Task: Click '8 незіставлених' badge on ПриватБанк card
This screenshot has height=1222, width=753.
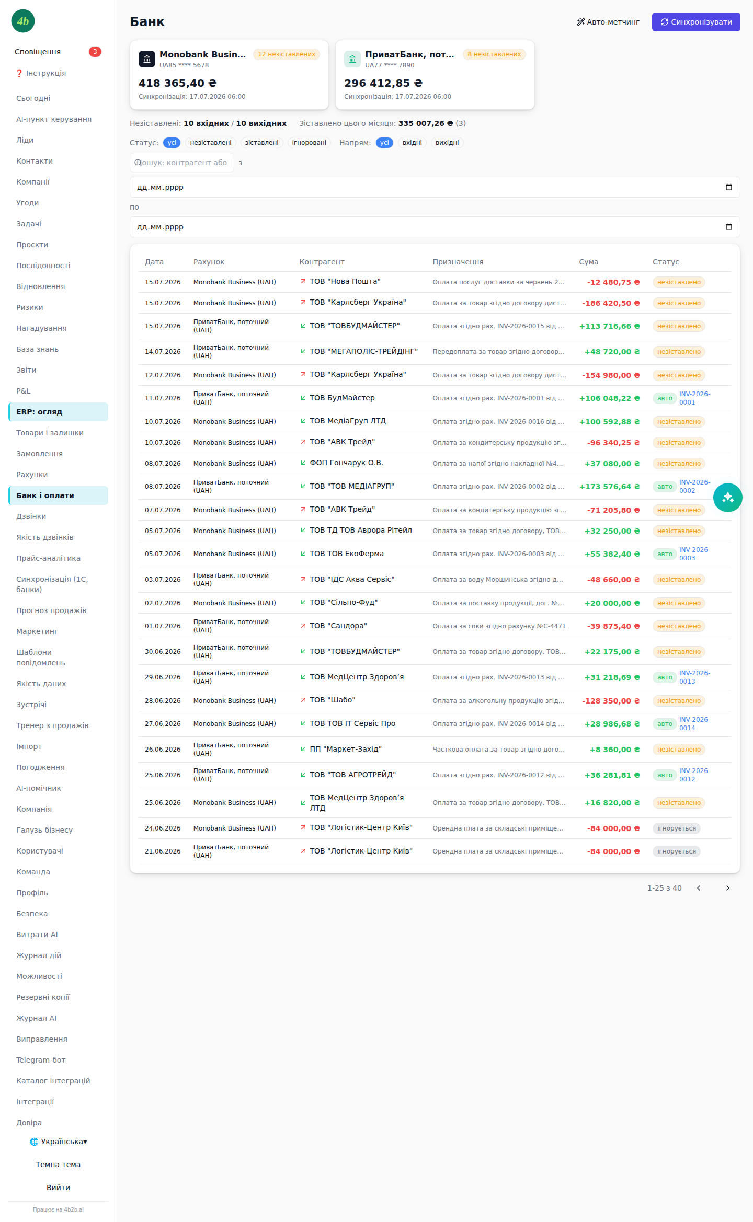Action: [494, 54]
